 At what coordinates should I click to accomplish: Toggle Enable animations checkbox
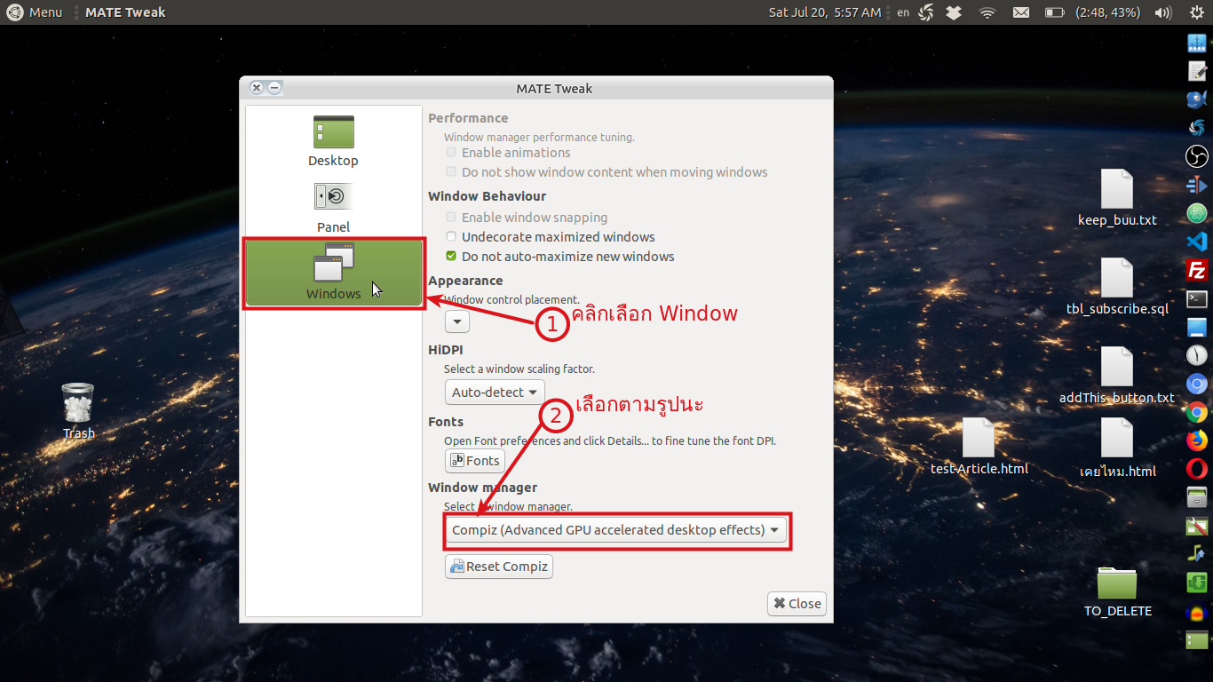pos(451,153)
